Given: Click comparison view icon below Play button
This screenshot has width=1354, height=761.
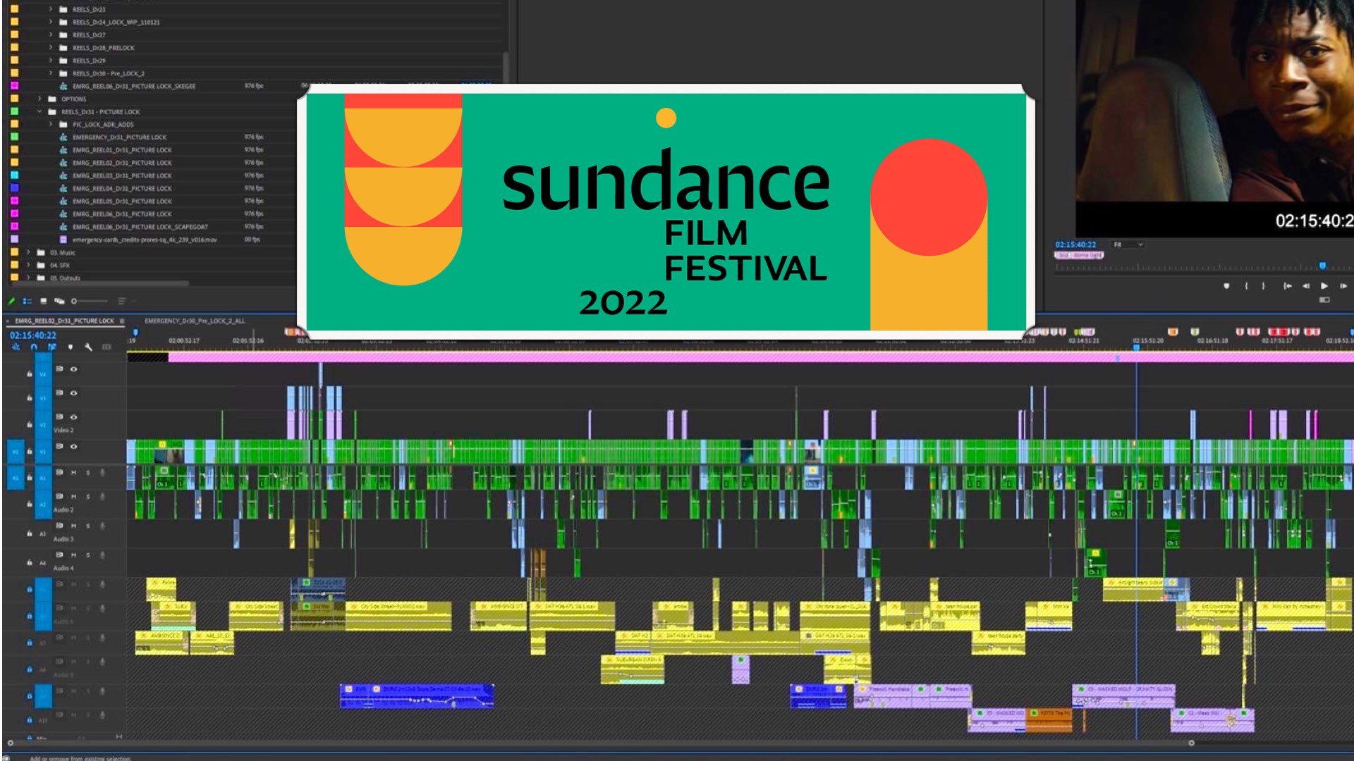Looking at the screenshot, I should [1324, 300].
